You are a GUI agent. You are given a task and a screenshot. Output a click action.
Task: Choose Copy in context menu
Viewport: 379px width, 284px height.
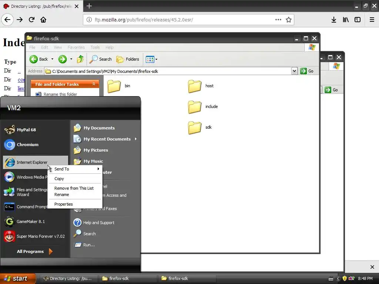[x=75, y=179]
